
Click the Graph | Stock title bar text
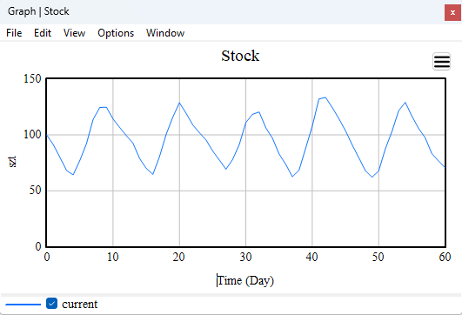point(38,11)
